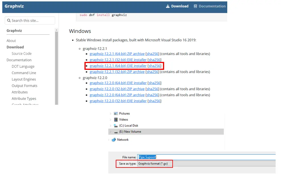Click the sidebar vertical scrollbar thumb
Image resolution: width=283 pixels, height=176 pixels.
tap(57, 68)
